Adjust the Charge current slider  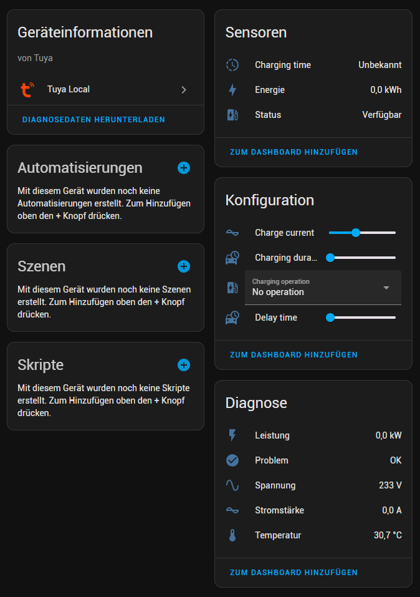(x=356, y=233)
